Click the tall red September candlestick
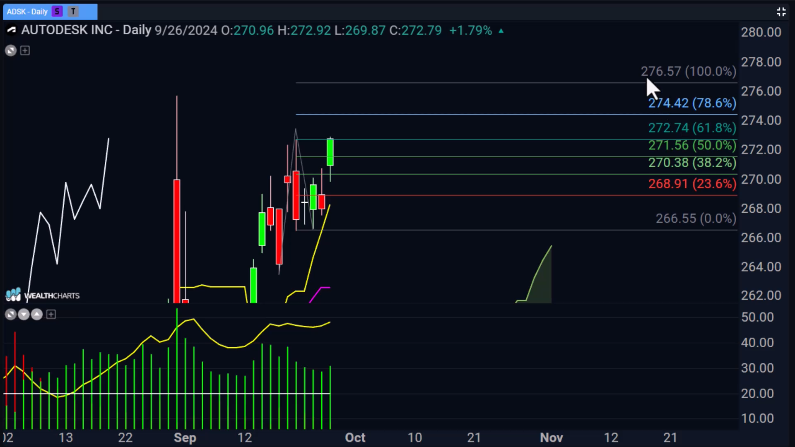 pos(177,241)
